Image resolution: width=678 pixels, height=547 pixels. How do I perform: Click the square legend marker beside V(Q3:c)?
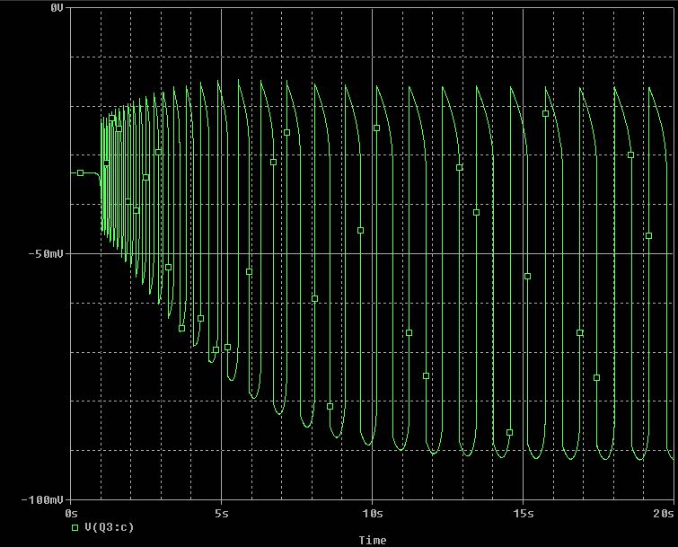point(75,527)
